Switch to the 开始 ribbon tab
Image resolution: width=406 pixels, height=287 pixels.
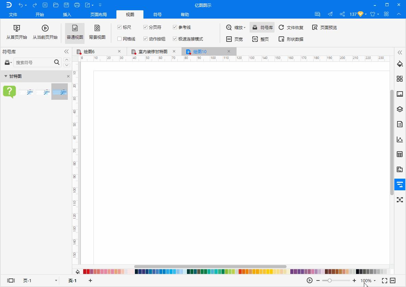click(40, 14)
